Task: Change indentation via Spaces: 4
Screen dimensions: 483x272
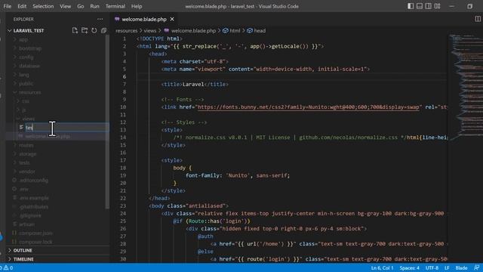Action: (409, 267)
